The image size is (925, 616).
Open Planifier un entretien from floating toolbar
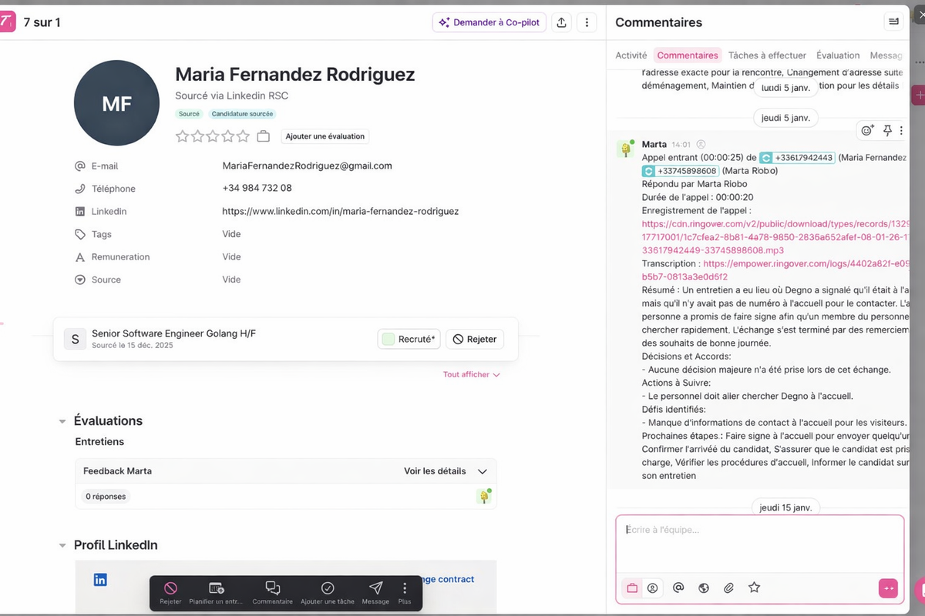pyautogui.click(x=216, y=588)
